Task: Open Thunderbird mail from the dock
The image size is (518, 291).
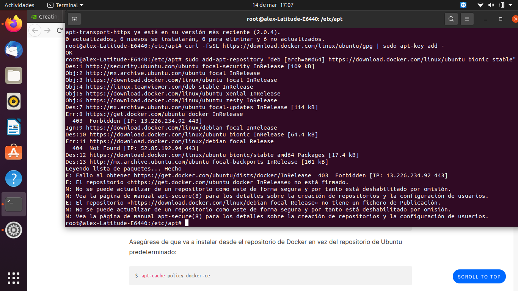Action: pos(13,50)
